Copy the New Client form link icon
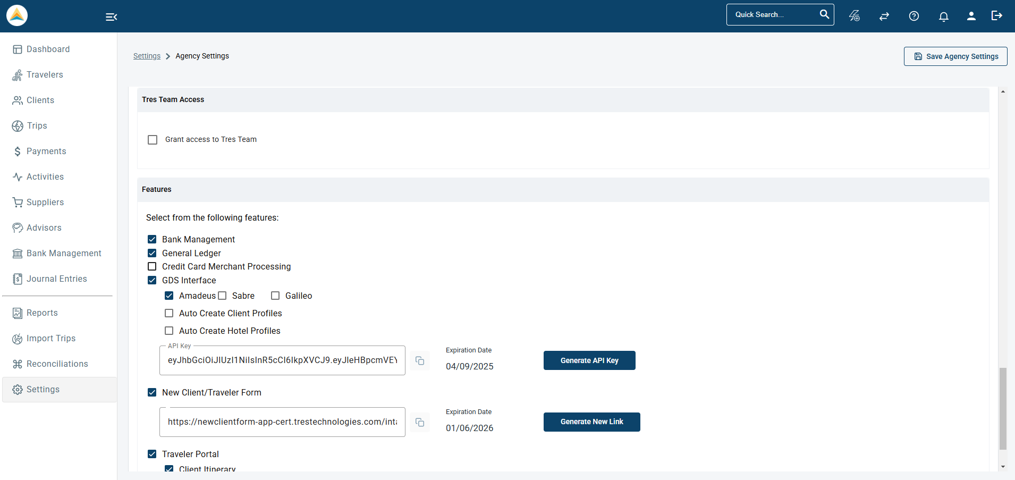Screen dimensions: 1015x480 [419, 422]
